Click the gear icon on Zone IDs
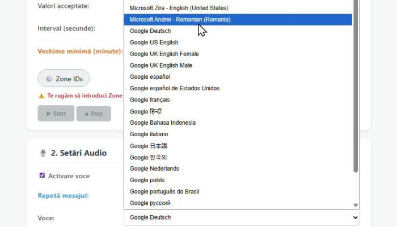Viewport: 397px width, 227px height. pyautogui.click(x=49, y=79)
